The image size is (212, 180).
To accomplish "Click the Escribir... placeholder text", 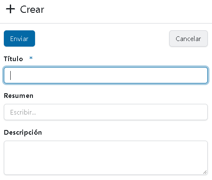I will [23, 112].
